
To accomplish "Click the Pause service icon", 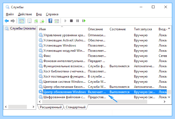I will click(x=78, y=21).
